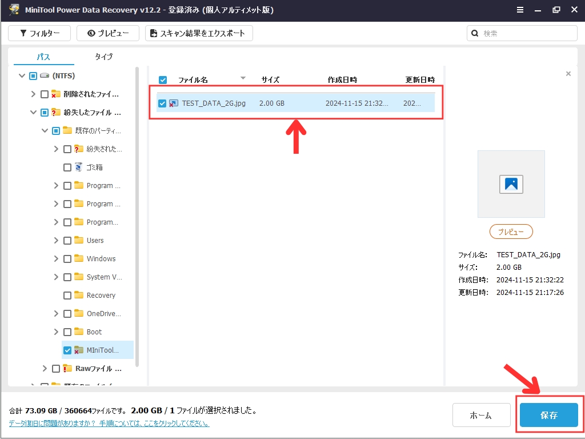Screen dimensions: 585x439
Task: Click スキャン結果をエクスポート button
Action: [199, 33]
